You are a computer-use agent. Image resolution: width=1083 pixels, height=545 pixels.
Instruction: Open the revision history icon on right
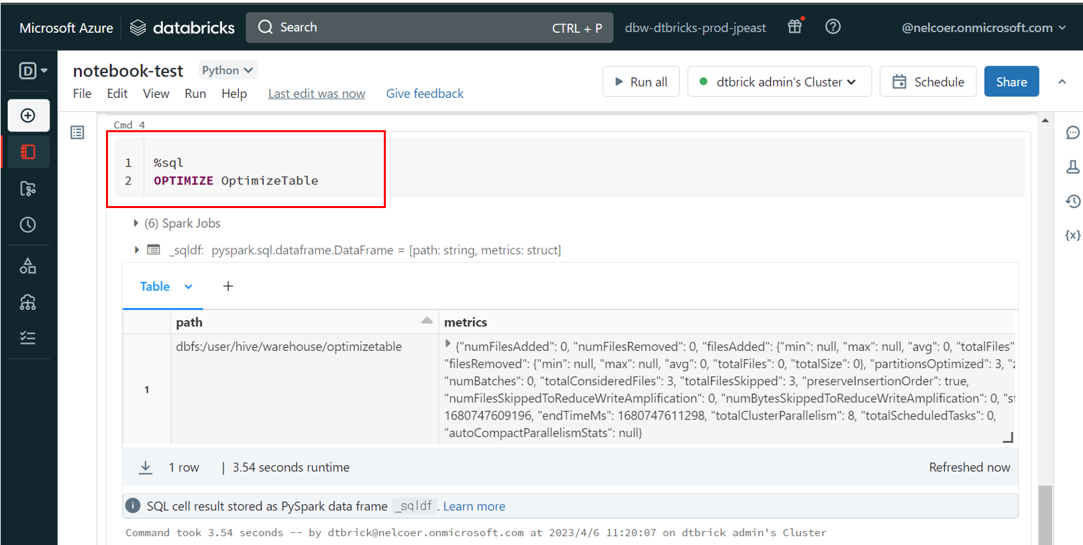pyautogui.click(x=1072, y=201)
